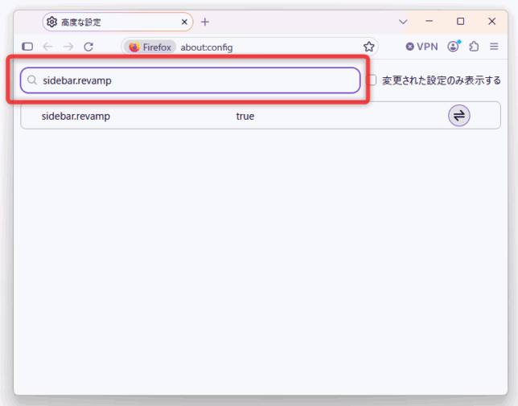
Task: Maximize the Firefox window
Action: tap(461, 22)
